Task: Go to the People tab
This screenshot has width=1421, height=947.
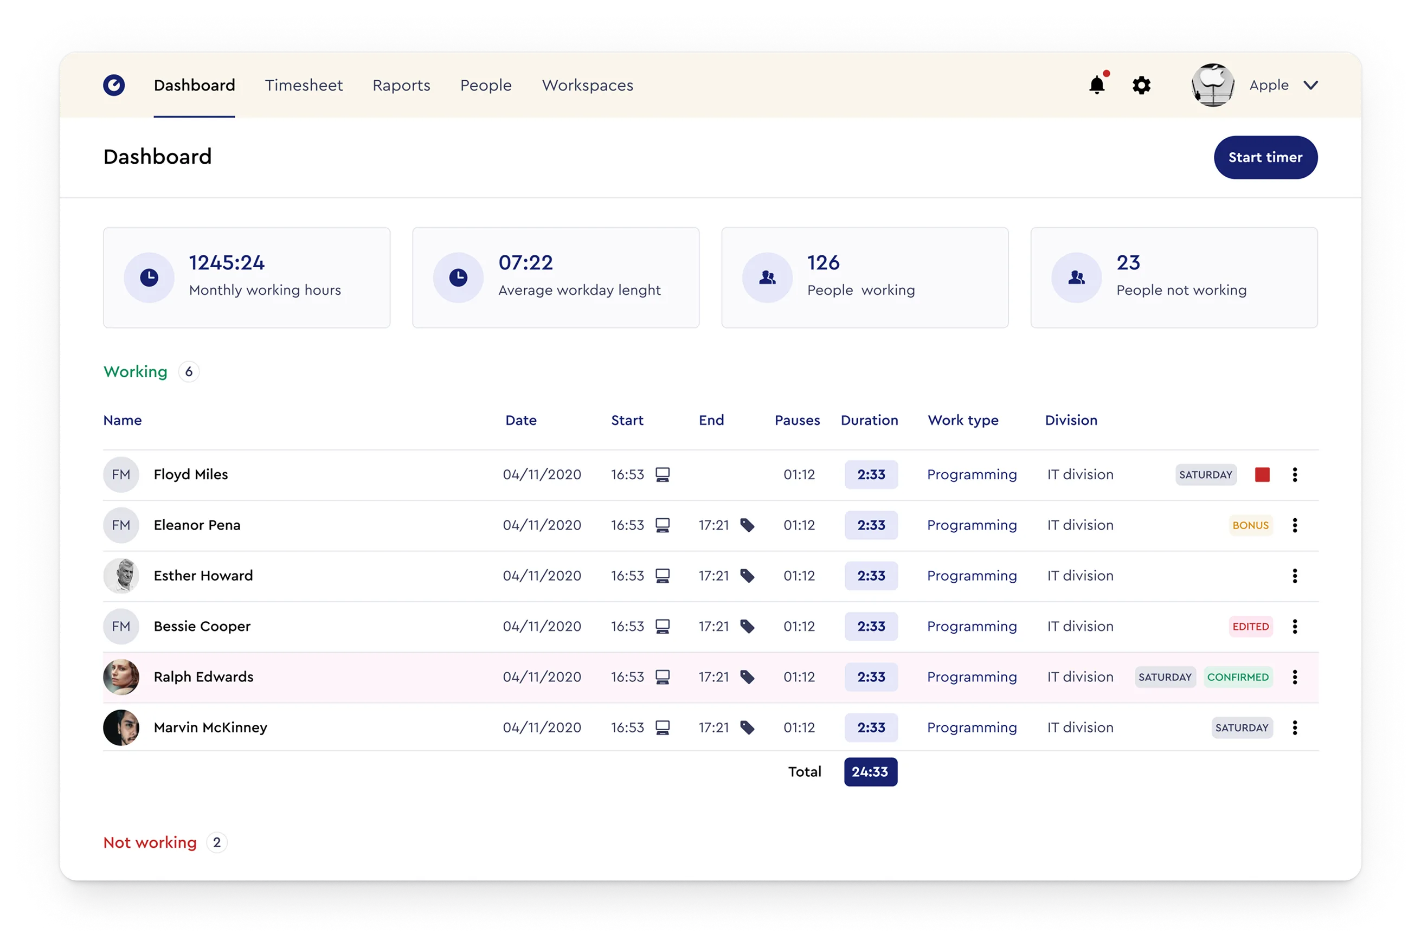Action: (x=486, y=85)
